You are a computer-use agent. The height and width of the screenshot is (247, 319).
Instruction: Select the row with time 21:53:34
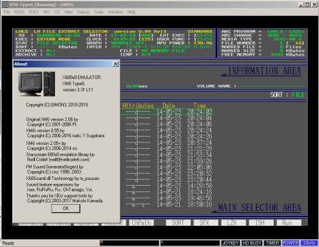pyautogui.click(x=167, y=155)
